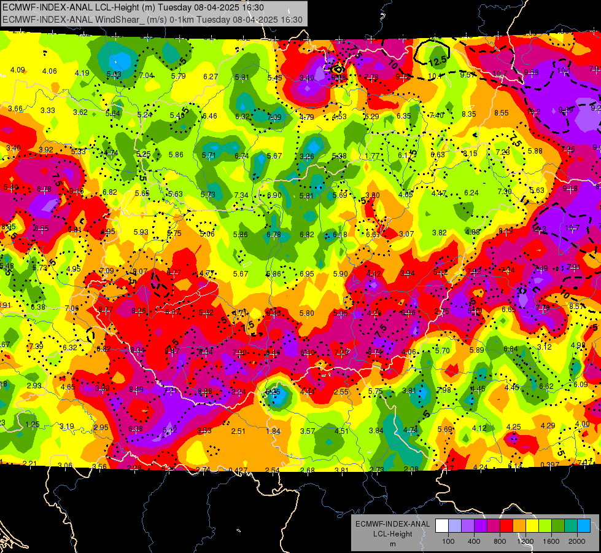Image resolution: width=601 pixels, height=553 pixels.
Task: Click the wind shear value 5.06
Action: 207,233
